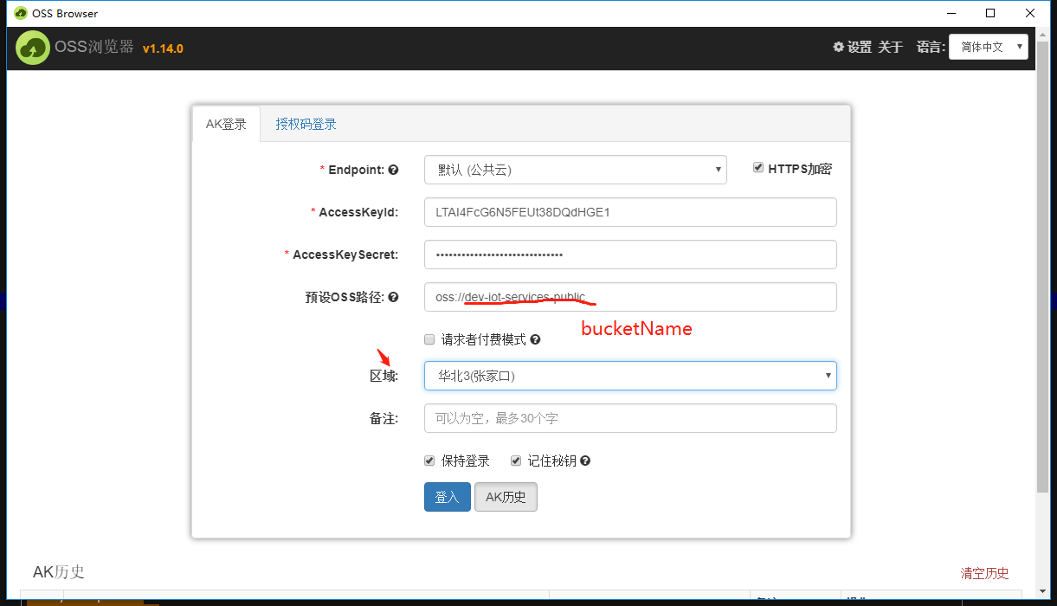Click the 清空历史 link
The width and height of the screenshot is (1057, 606).
(984, 573)
